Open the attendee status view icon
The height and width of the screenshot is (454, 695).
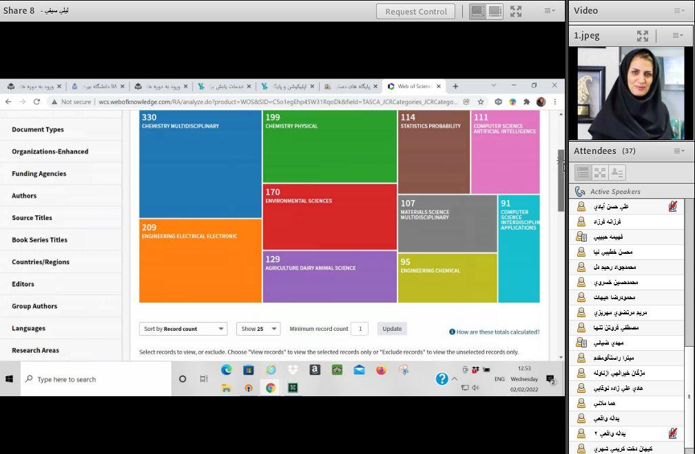coord(617,173)
